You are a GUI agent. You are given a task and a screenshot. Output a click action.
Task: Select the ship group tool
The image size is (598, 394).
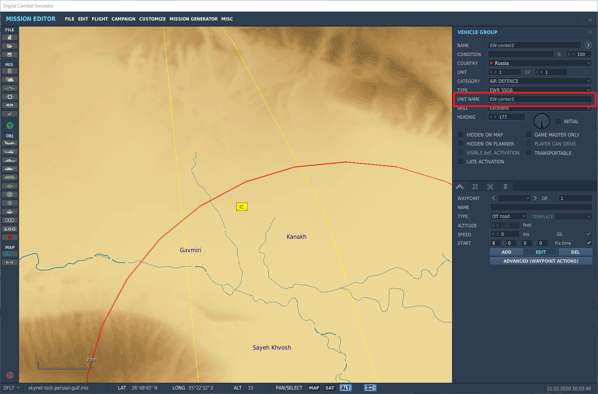coord(10,160)
